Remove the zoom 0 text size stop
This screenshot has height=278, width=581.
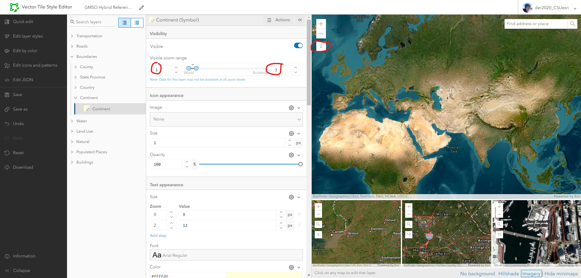[300, 214]
